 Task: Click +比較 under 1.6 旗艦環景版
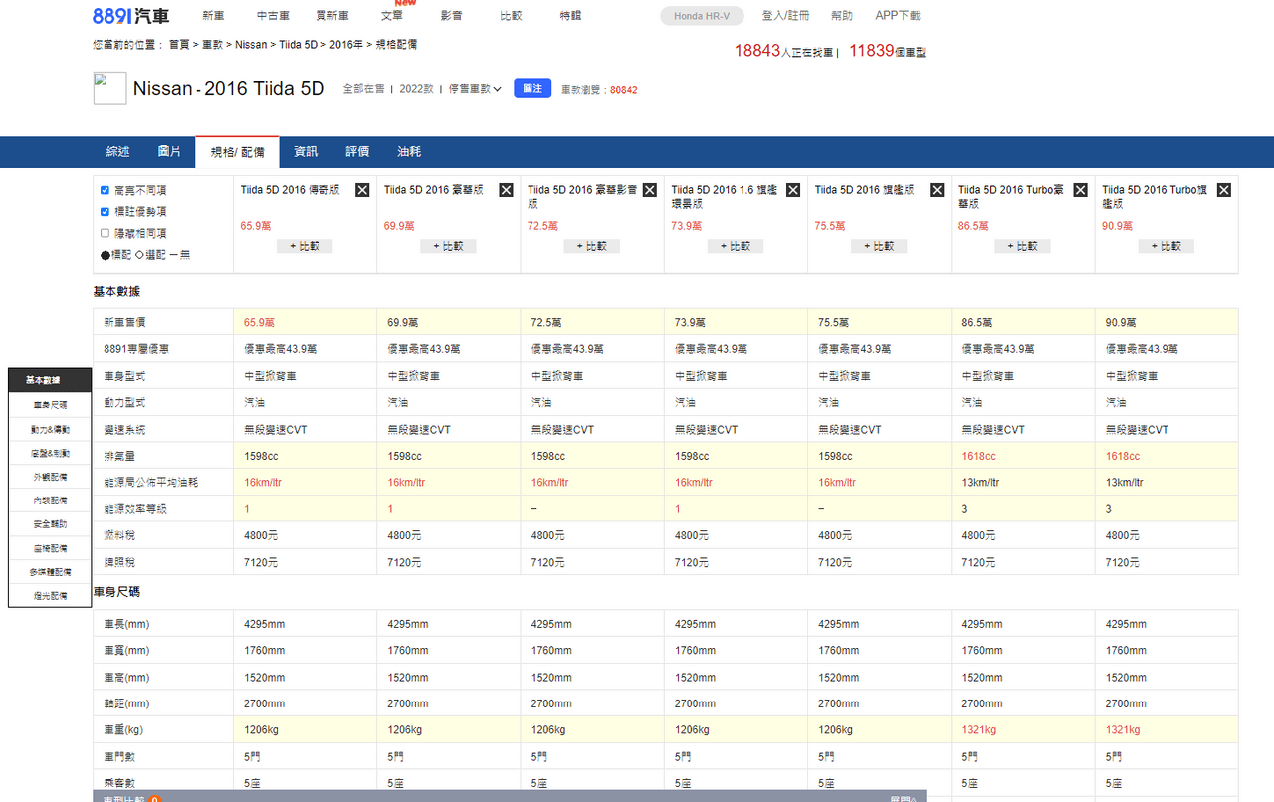(736, 246)
